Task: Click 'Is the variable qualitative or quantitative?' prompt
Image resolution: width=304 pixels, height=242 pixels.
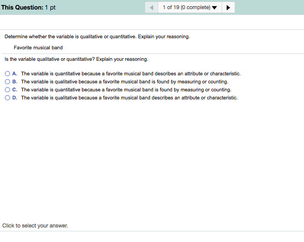Action: click(x=50, y=59)
